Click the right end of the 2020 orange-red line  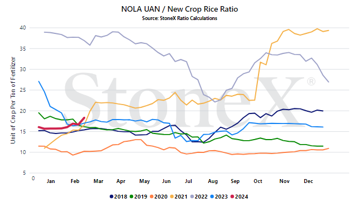tap(329, 148)
